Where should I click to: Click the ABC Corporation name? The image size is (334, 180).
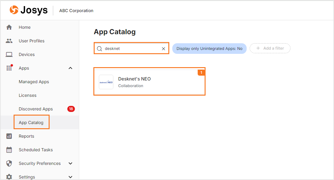pyautogui.click(x=76, y=11)
